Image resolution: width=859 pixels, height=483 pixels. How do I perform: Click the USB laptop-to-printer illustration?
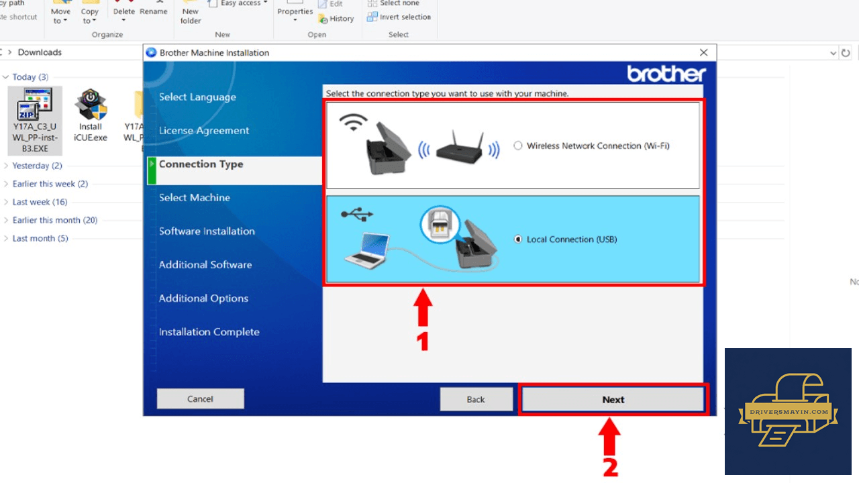point(420,238)
